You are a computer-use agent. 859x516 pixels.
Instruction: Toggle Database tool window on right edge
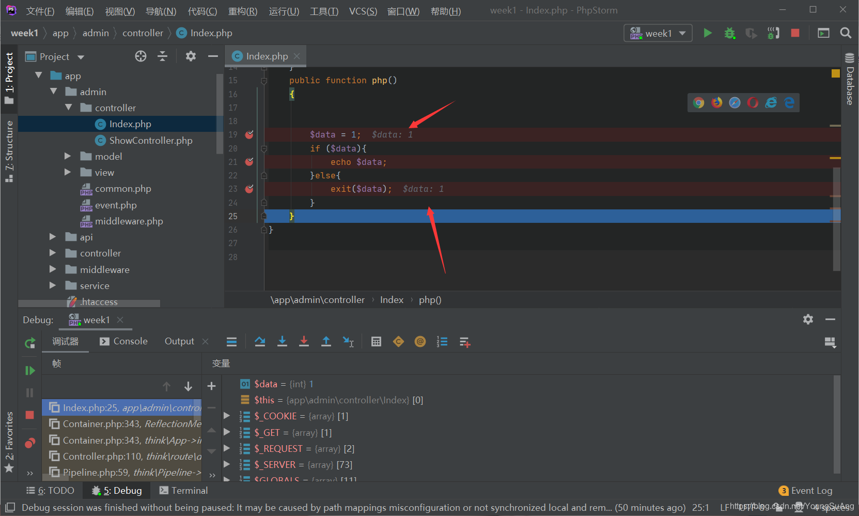pyautogui.click(x=850, y=78)
